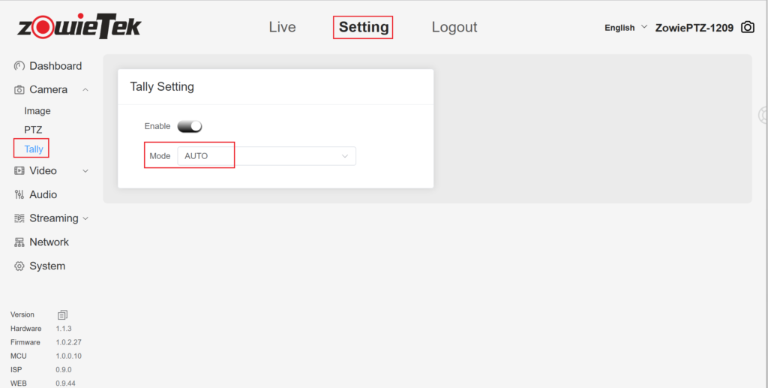Select Image under the Camera menu

click(x=37, y=111)
